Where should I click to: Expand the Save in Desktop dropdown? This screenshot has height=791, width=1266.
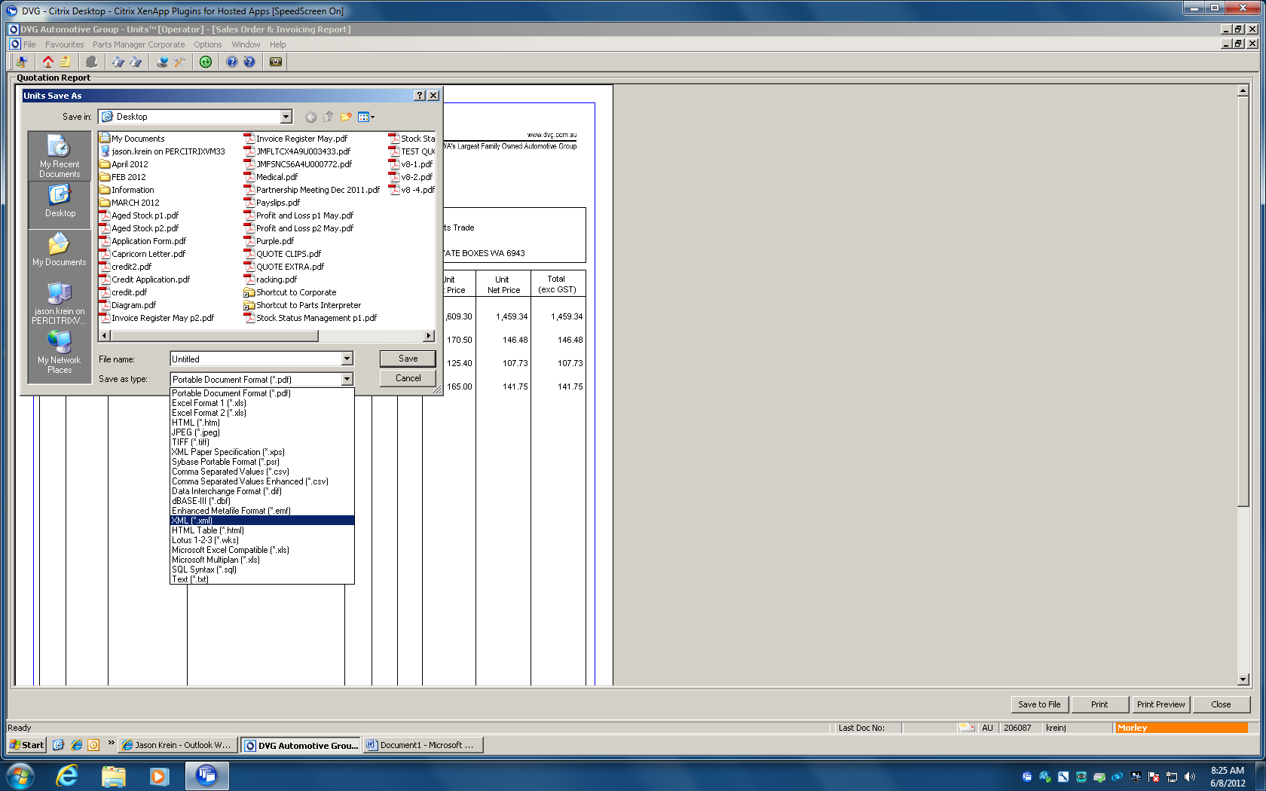tap(286, 117)
